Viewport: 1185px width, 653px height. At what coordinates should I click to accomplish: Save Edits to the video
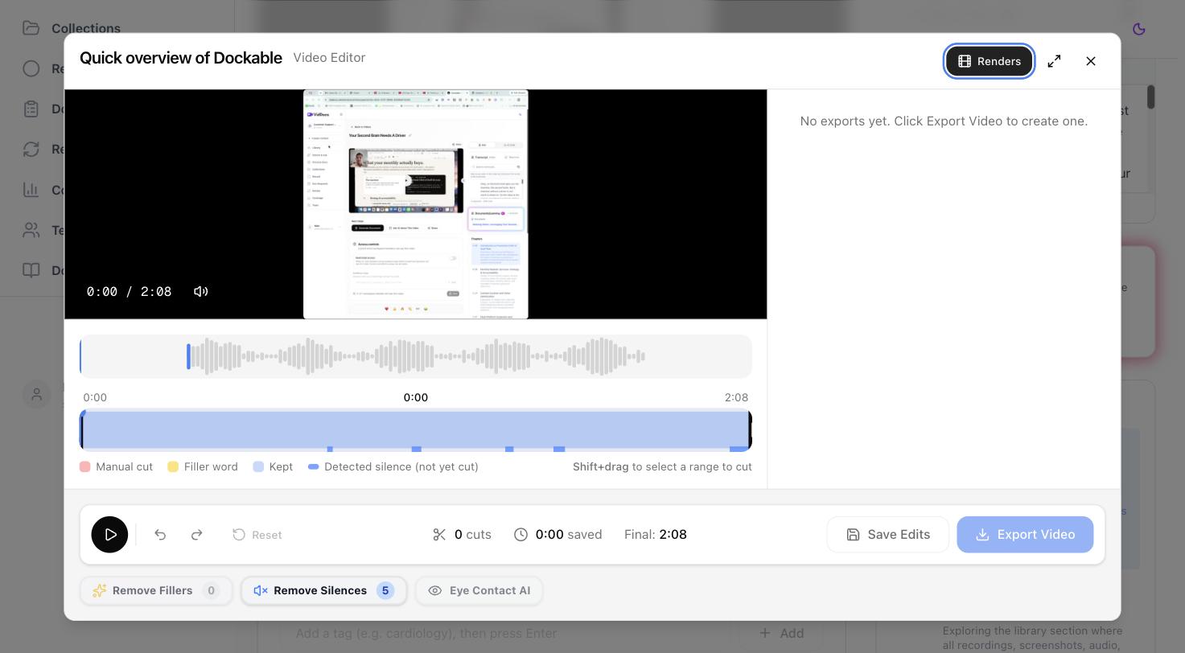[x=888, y=535]
